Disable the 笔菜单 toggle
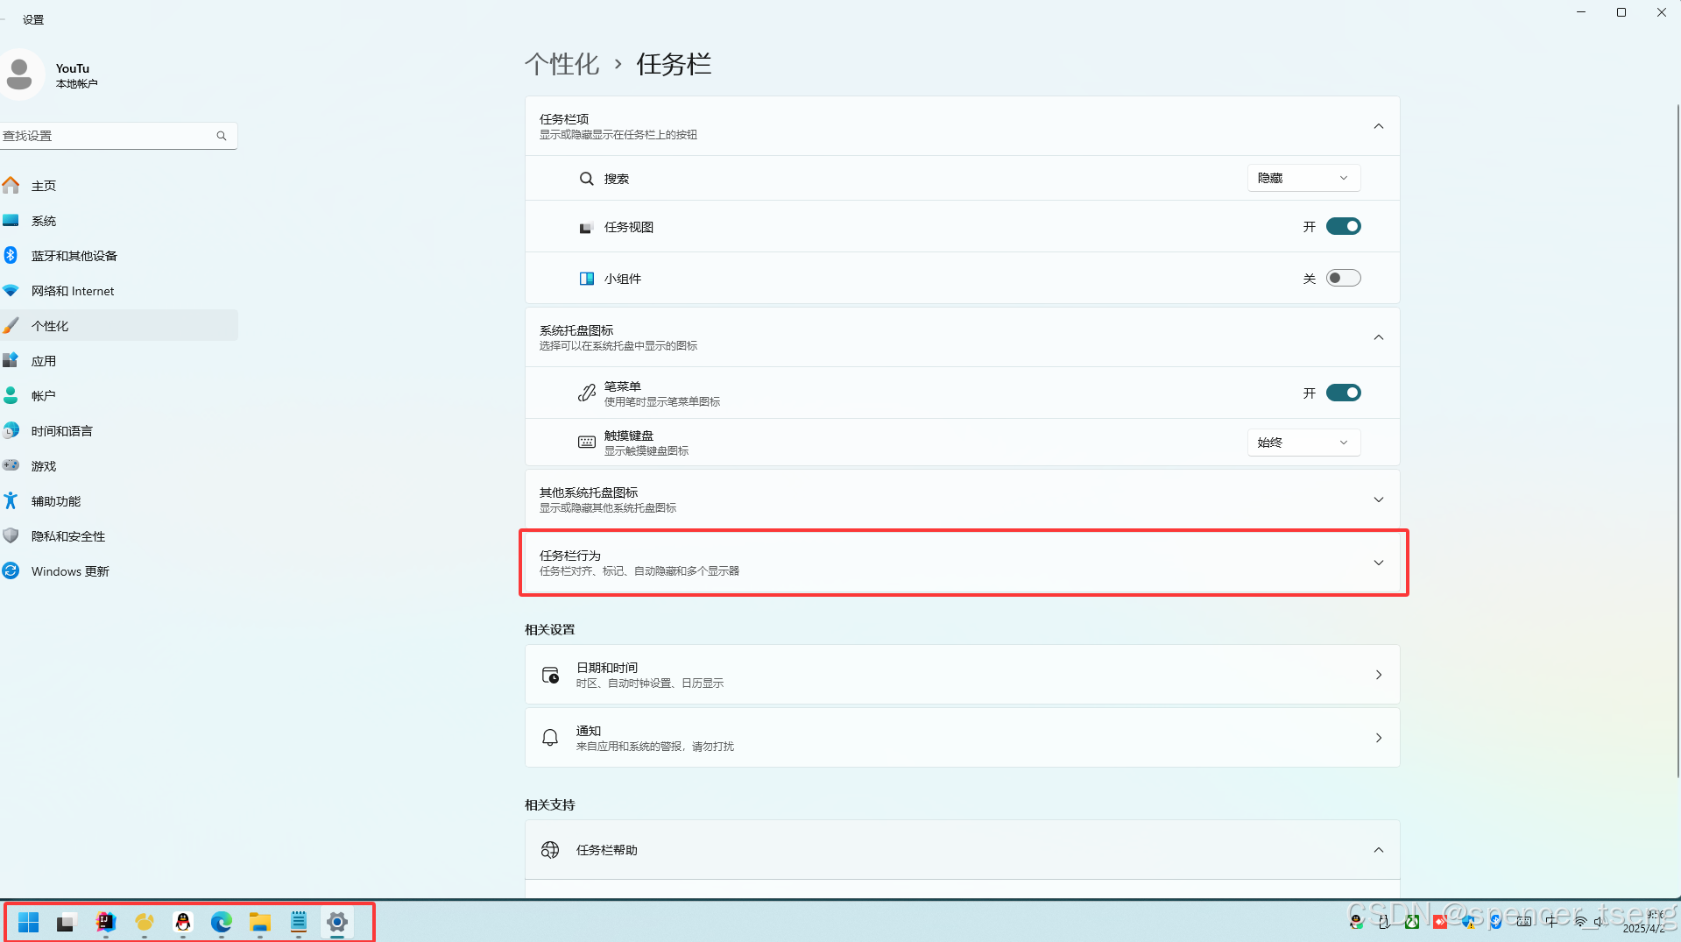This screenshot has height=942, width=1681. (x=1343, y=393)
